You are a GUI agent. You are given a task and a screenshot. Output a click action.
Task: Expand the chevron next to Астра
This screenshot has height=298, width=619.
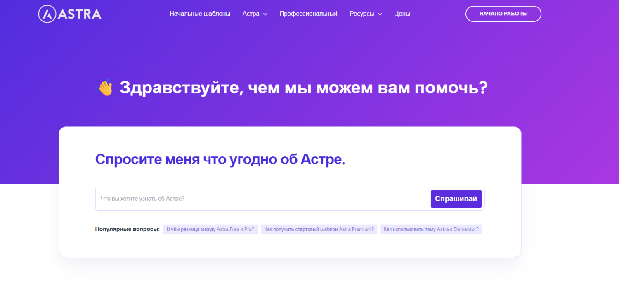point(265,14)
